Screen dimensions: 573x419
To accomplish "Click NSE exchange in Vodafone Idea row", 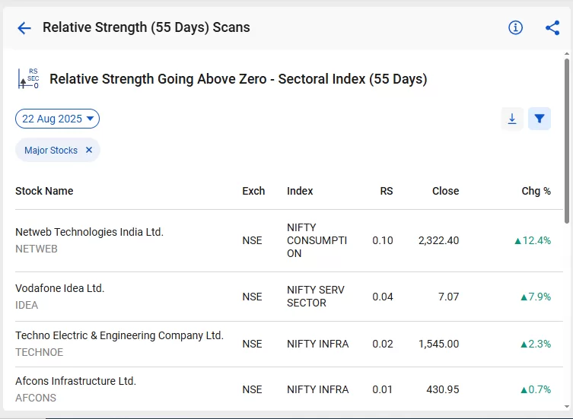I will click(x=252, y=297).
